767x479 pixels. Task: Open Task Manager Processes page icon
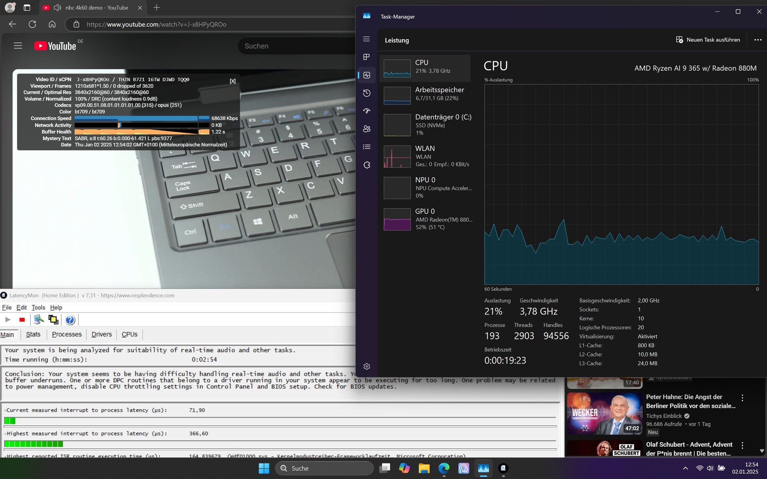(366, 57)
